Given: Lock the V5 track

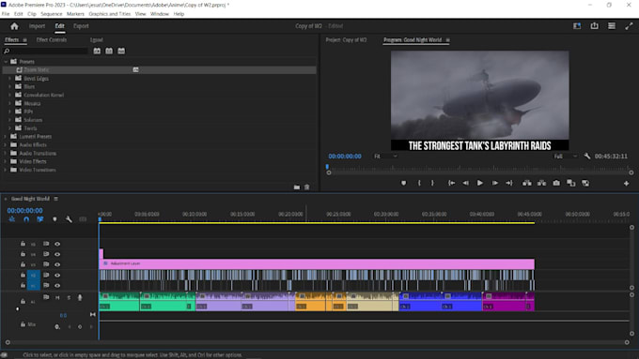Looking at the screenshot, I should coord(23,244).
